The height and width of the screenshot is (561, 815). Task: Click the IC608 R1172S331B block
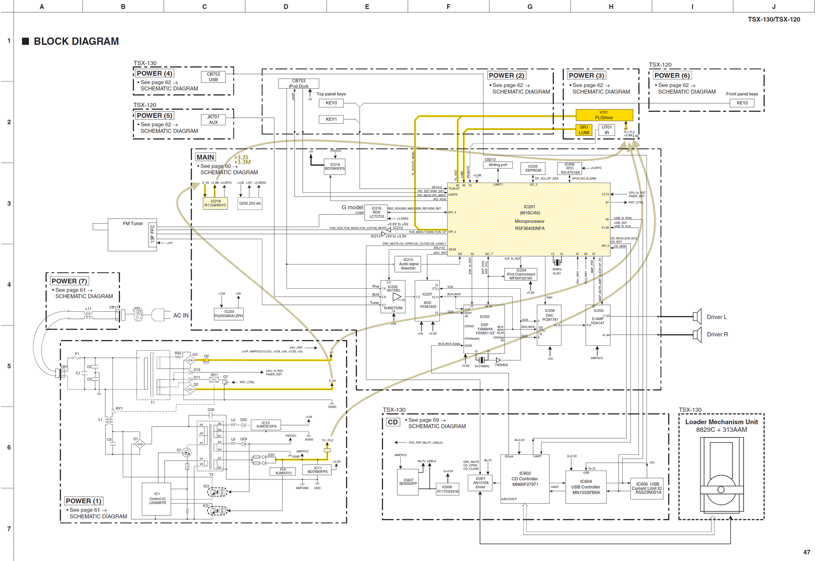(447, 489)
